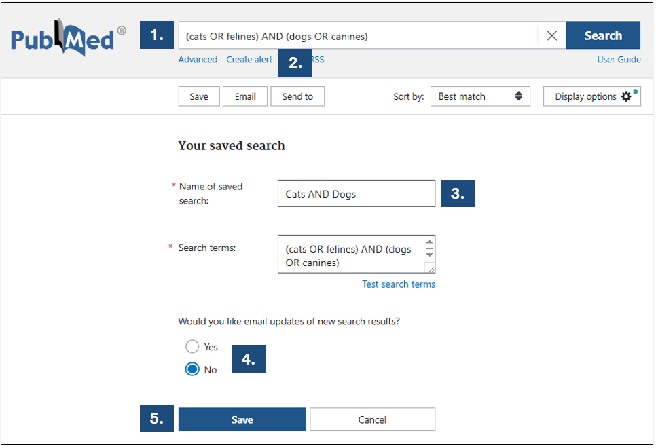Select Yes for email updates
This screenshot has height=448, width=656.
click(x=192, y=346)
